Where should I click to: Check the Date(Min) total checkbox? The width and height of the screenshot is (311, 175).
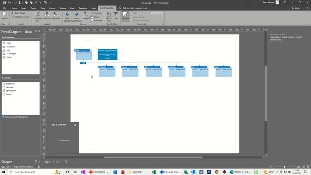pos(4,84)
